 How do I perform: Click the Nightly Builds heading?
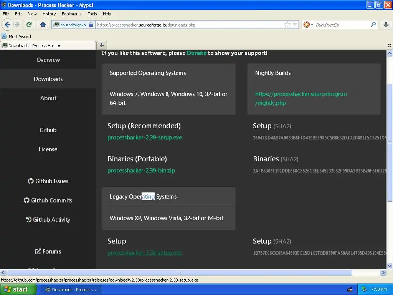273,73
